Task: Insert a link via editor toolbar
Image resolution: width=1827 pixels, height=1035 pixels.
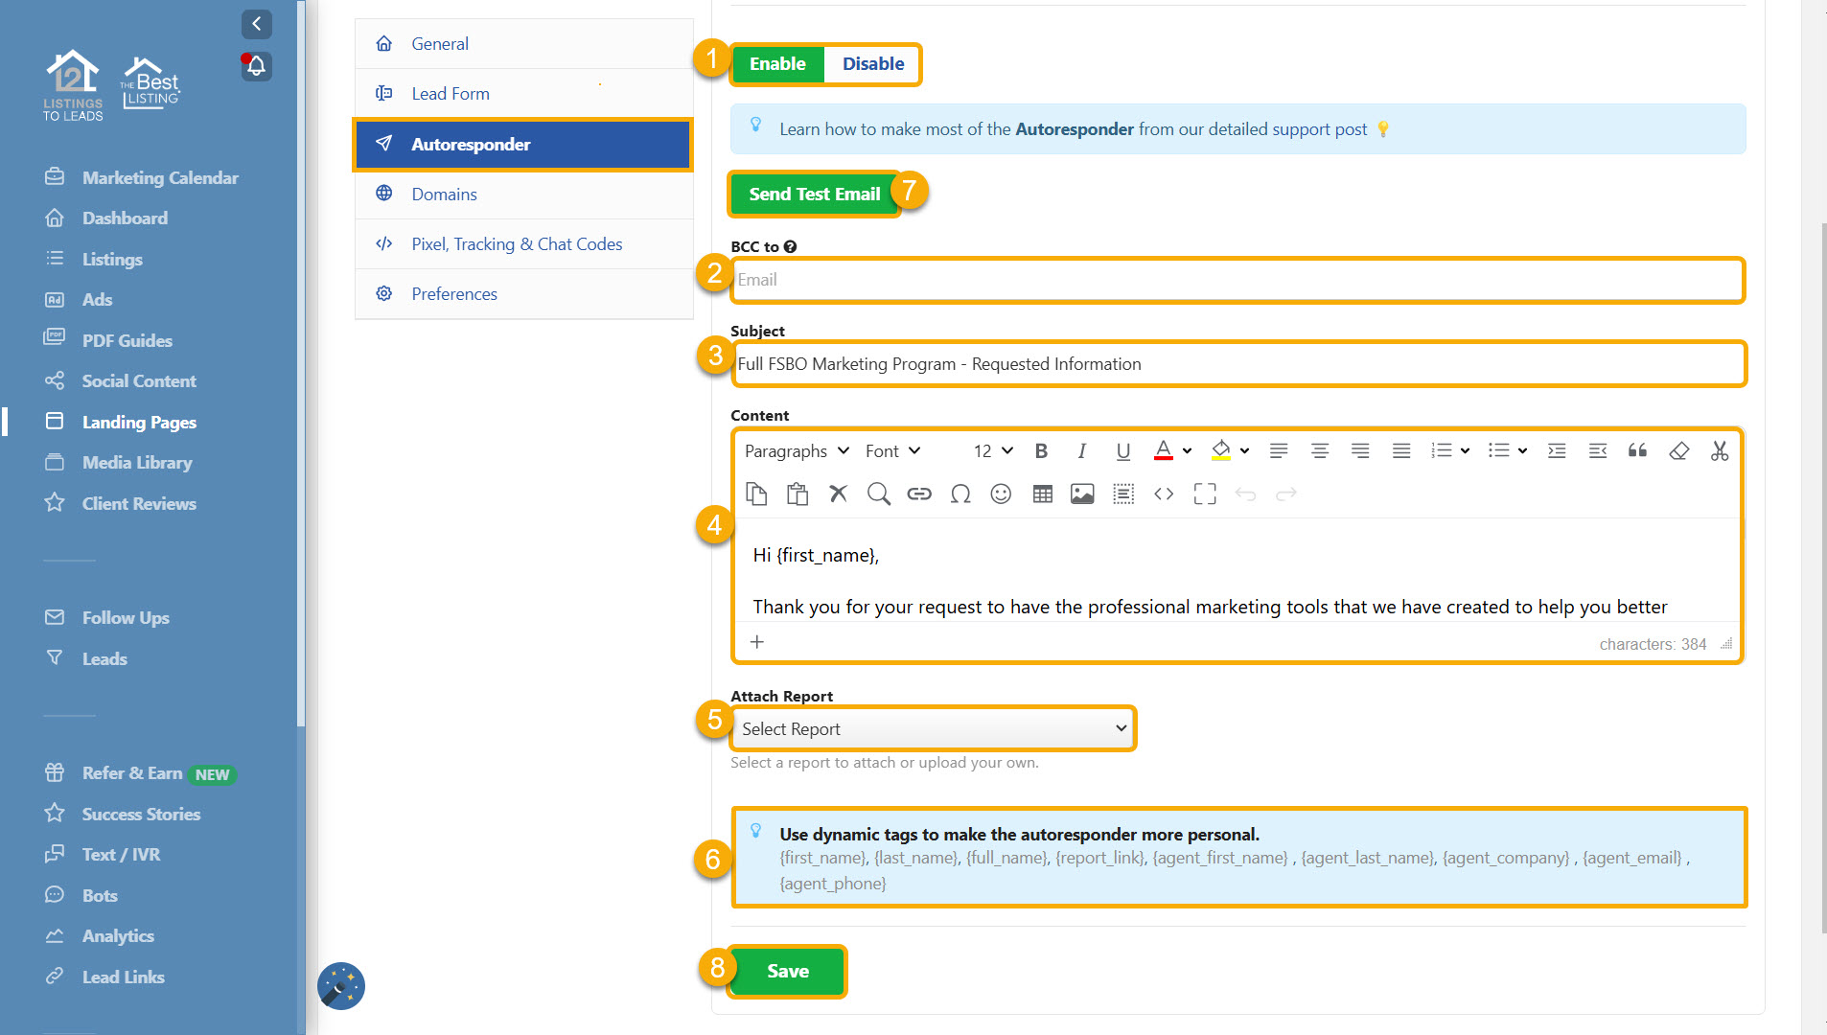Action: coord(919,494)
